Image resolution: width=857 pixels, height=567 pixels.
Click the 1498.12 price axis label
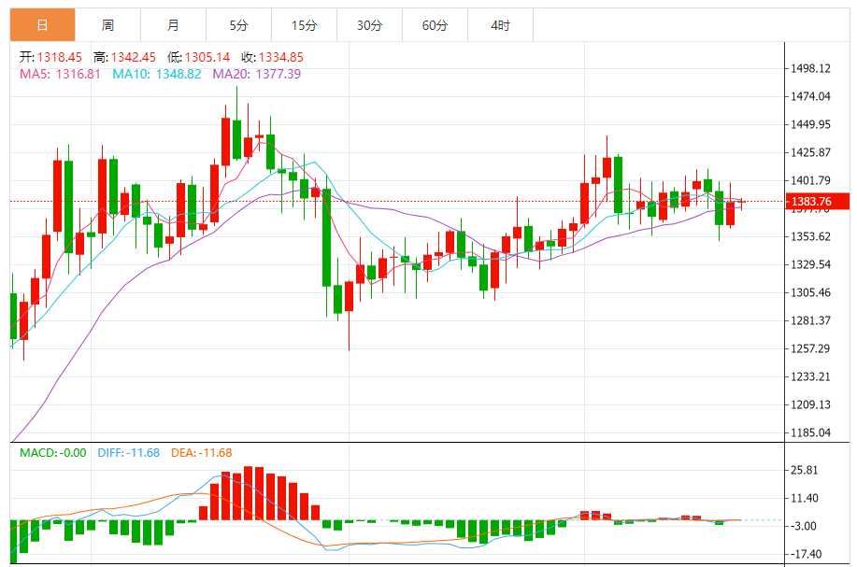(810, 68)
